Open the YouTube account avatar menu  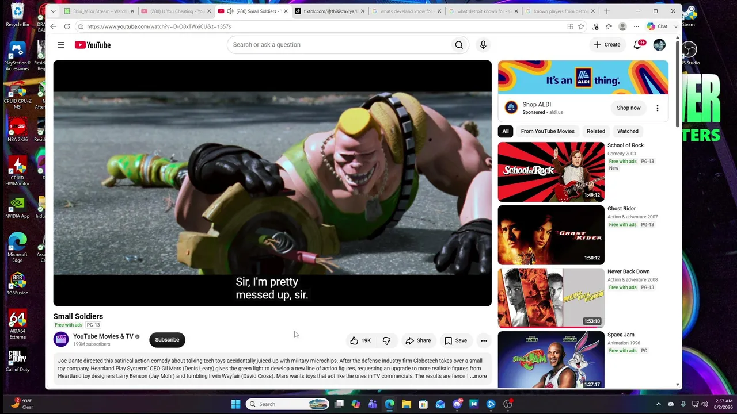pyautogui.click(x=659, y=45)
